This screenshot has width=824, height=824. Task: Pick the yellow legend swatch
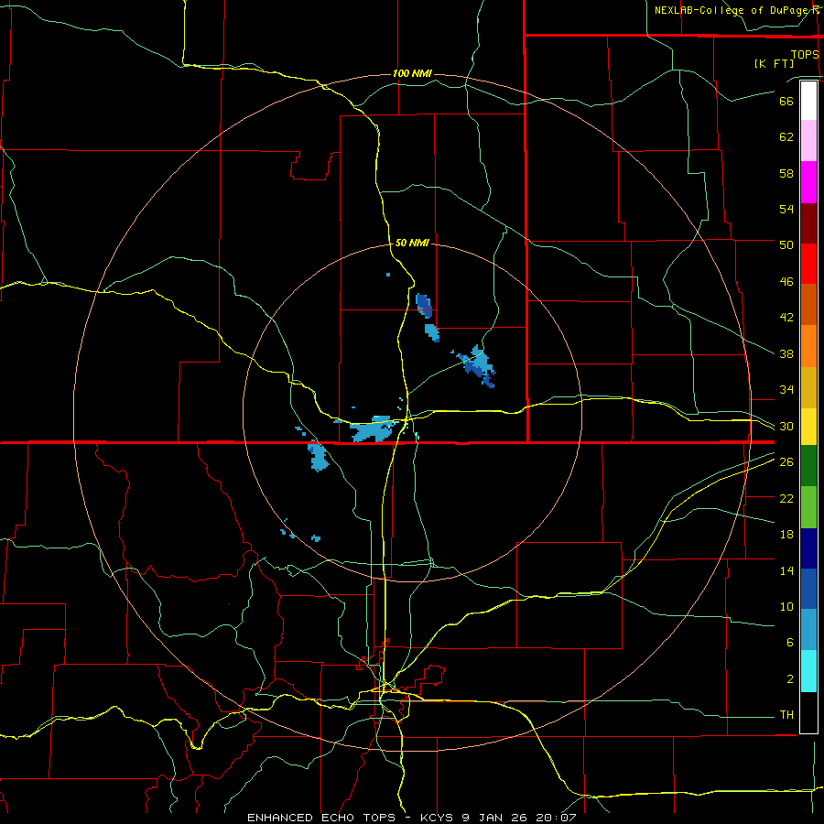pyautogui.click(x=808, y=426)
